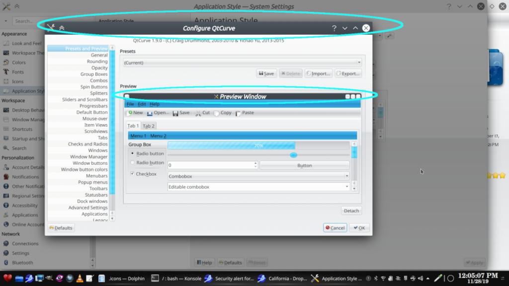509x286 pixels.
Task: Click the question-mark help icon in QtCurve titlebar
Action: (335, 28)
